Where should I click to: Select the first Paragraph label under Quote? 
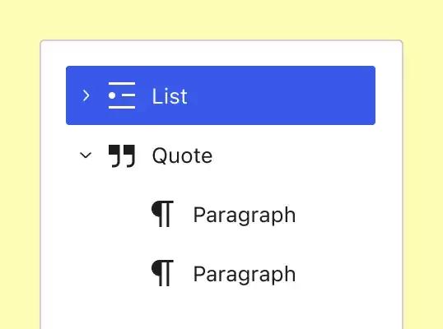(x=245, y=215)
